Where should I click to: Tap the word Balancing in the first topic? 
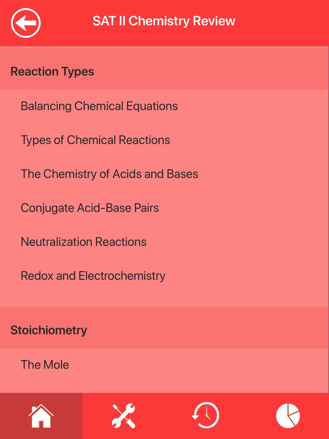point(46,107)
